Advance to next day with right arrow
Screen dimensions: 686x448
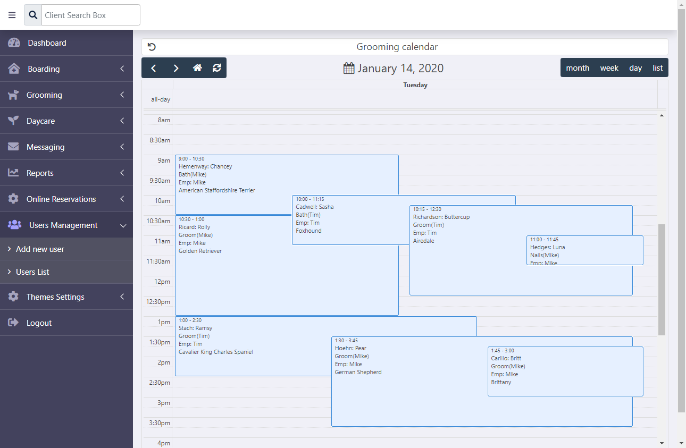(x=176, y=68)
